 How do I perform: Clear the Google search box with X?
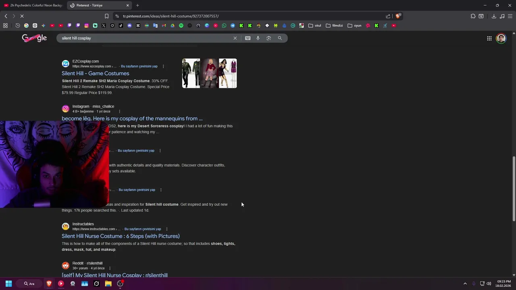[x=235, y=38]
